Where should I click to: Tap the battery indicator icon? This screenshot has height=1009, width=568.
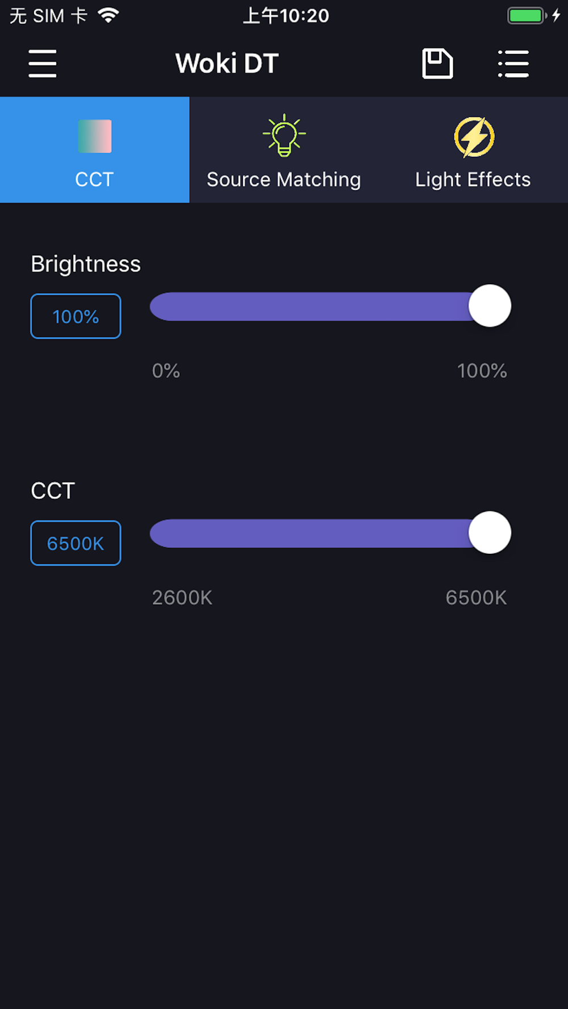[x=527, y=15]
